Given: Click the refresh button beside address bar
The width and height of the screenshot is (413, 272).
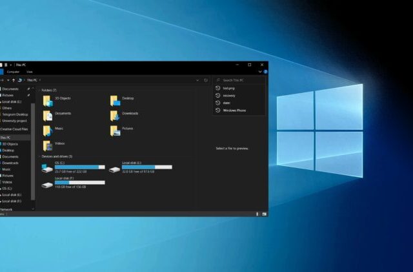Looking at the screenshot, I should 206,80.
